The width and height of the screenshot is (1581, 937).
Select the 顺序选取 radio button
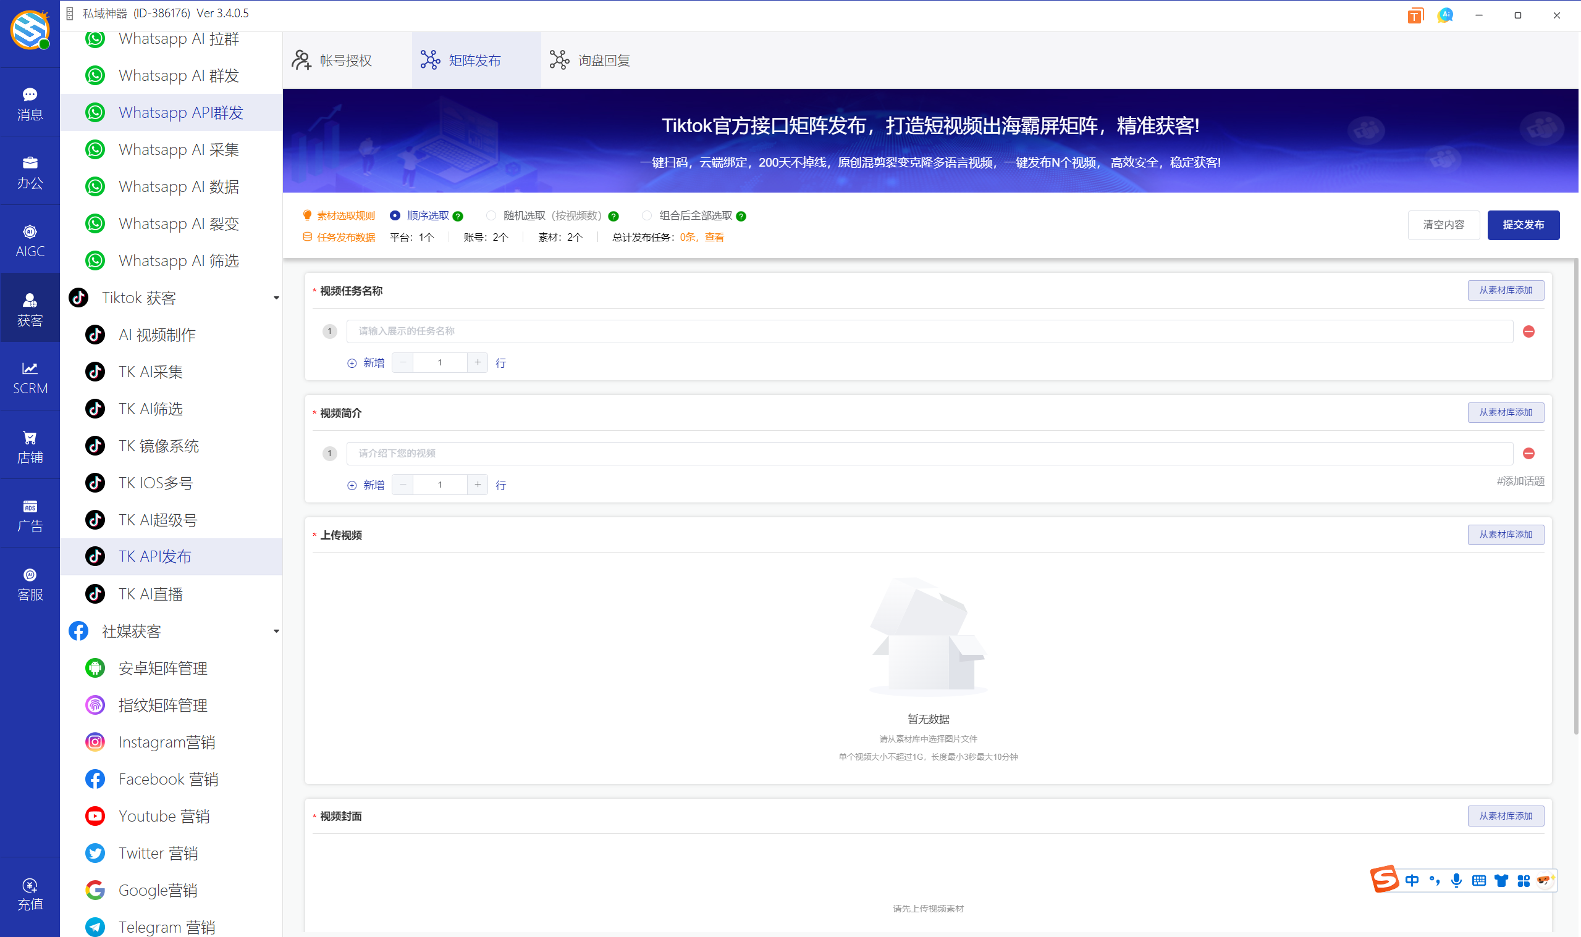click(395, 215)
